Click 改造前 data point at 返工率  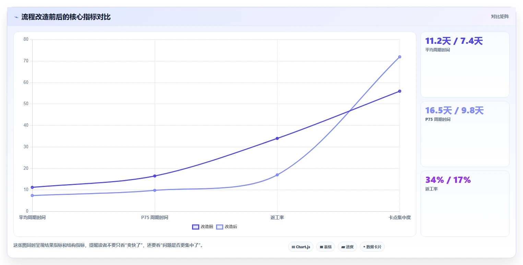[x=277, y=138]
